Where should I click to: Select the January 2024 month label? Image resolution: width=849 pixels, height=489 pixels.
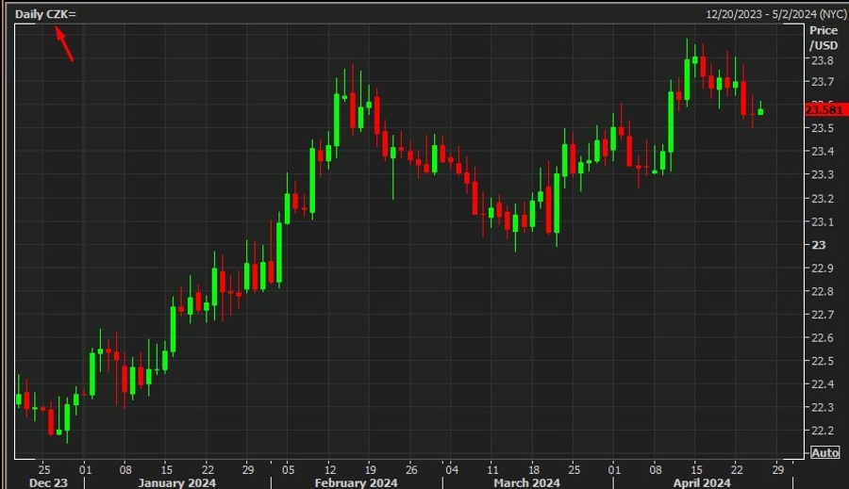[176, 482]
